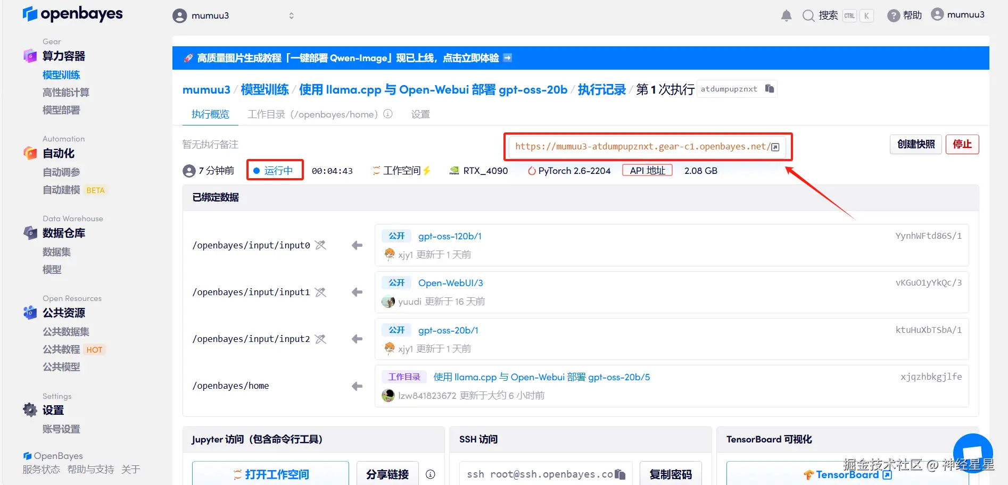Click the 公共资源 Open Resources icon
The height and width of the screenshot is (485, 1008).
[30, 313]
